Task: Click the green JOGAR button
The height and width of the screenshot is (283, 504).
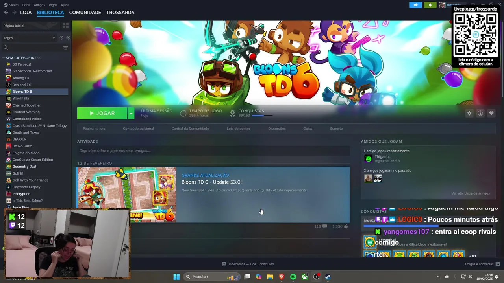Action: tap(102, 113)
